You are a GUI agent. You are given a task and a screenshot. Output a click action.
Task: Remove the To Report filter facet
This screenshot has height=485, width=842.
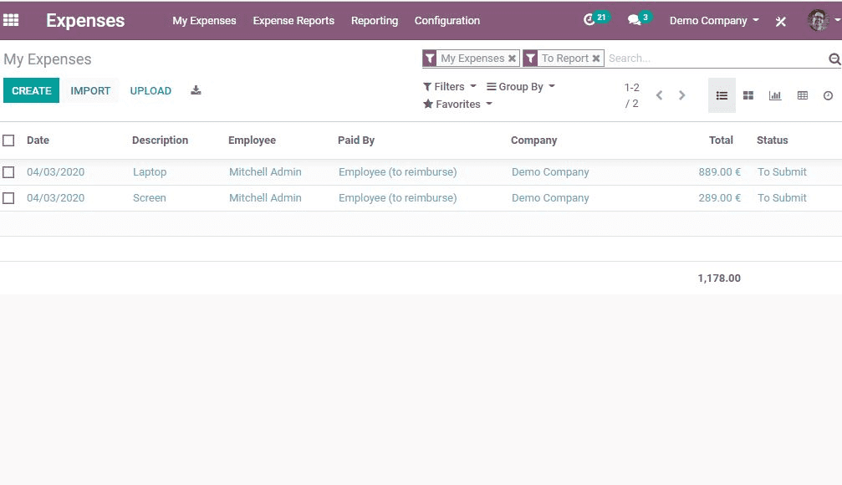point(596,58)
